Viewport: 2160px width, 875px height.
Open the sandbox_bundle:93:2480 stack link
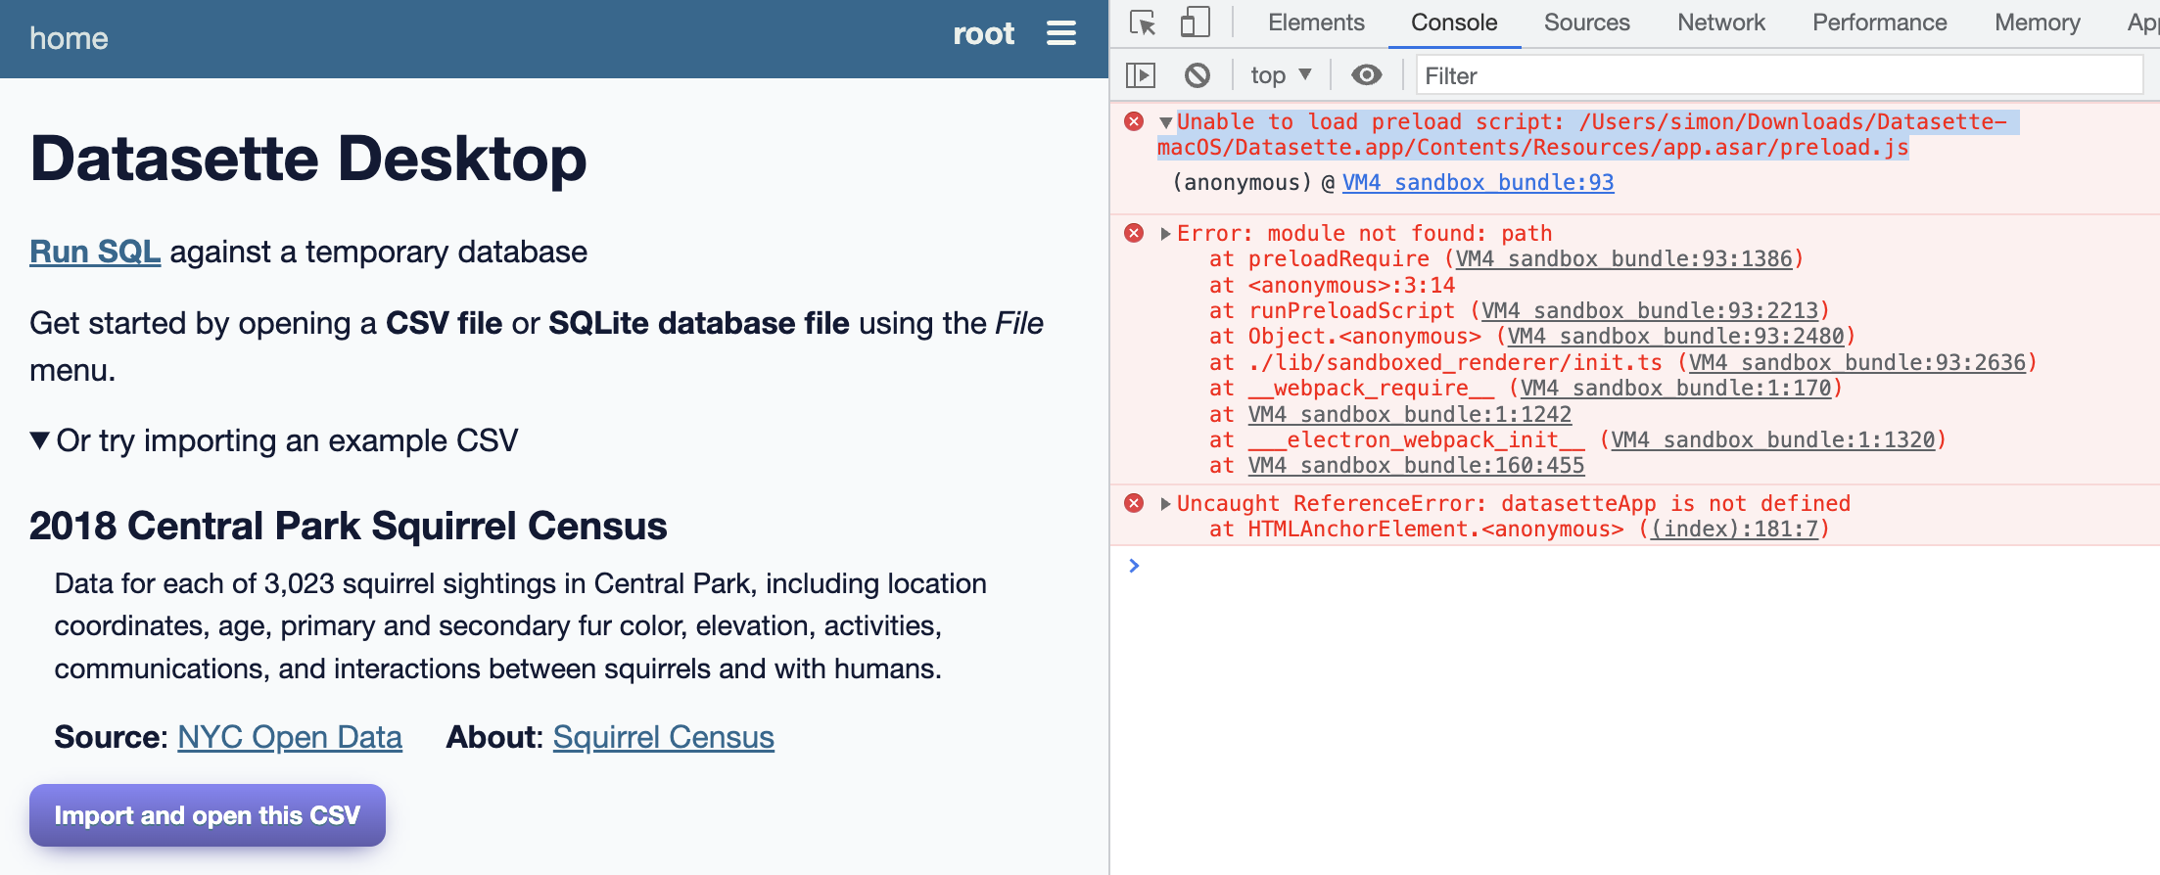tap(1675, 337)
